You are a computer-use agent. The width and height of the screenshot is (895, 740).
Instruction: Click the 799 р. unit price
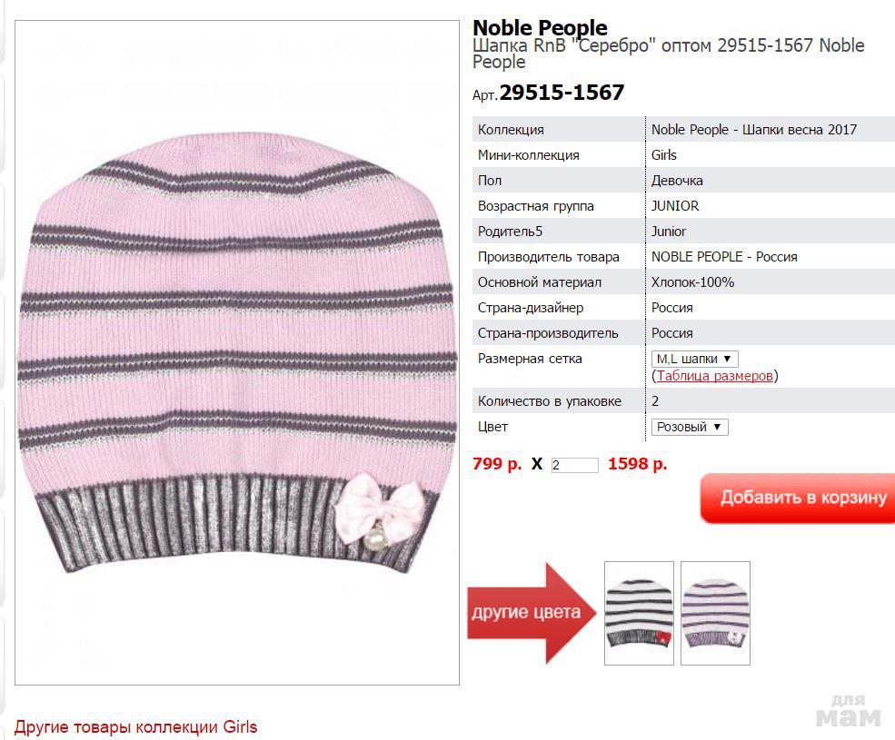[497, 464]
